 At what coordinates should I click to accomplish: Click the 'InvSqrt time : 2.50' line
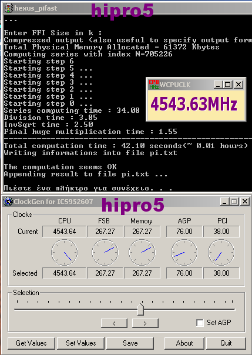pyautogui.click(x=48, y=125)
